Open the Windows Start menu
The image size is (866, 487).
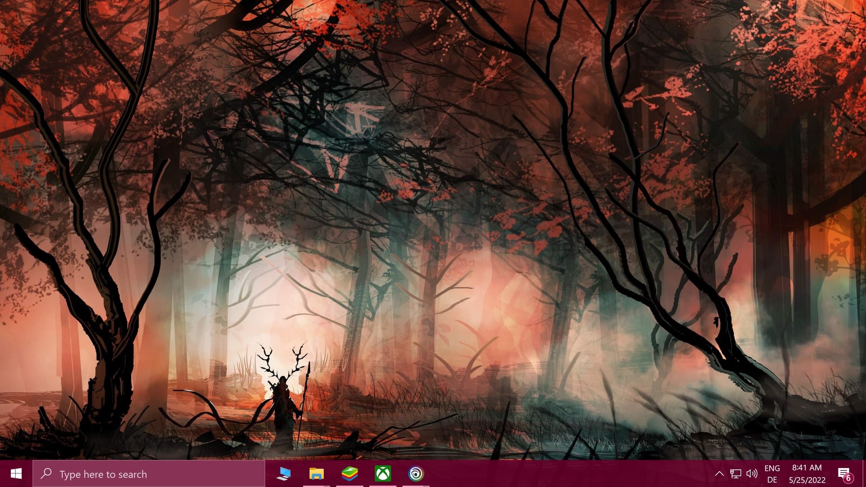coord(16,473)
